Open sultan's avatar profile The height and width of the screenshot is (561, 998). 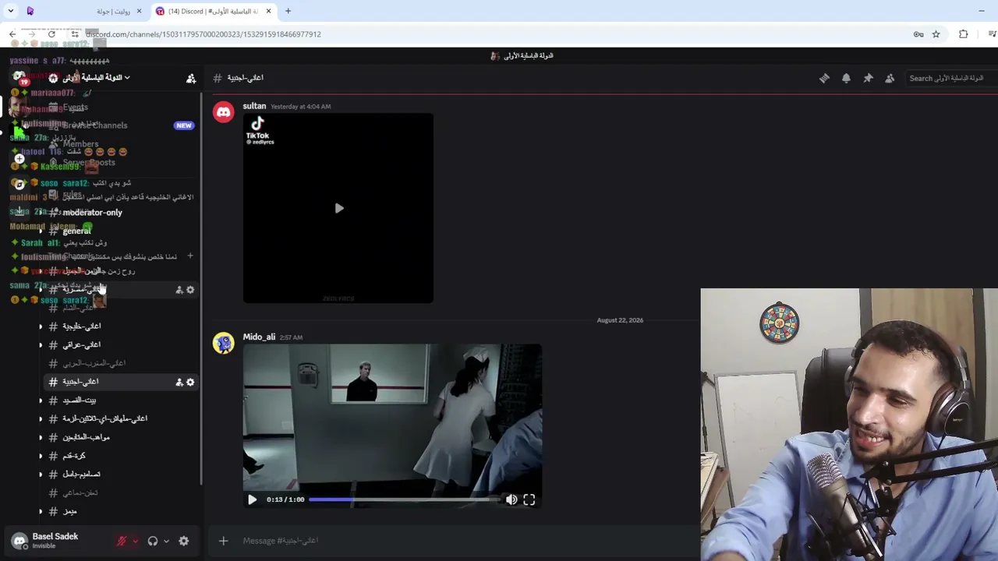pyautogui.click(x=224, y=112)
